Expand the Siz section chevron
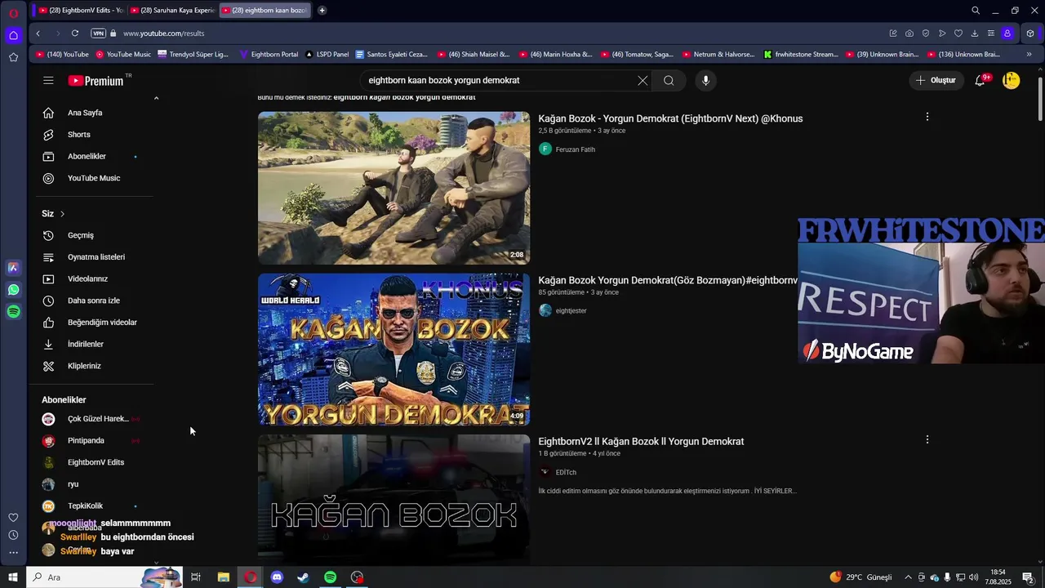Viewport: 1045px width, 588px height. pos(62,214)
